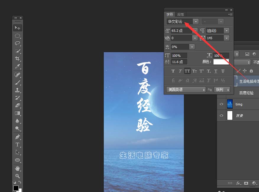Select the Eraser tool
Image resolution: width=259 pixels, height=192 pixels.
tap(17, 105)
